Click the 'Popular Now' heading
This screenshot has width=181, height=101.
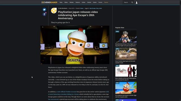[120, 27]
